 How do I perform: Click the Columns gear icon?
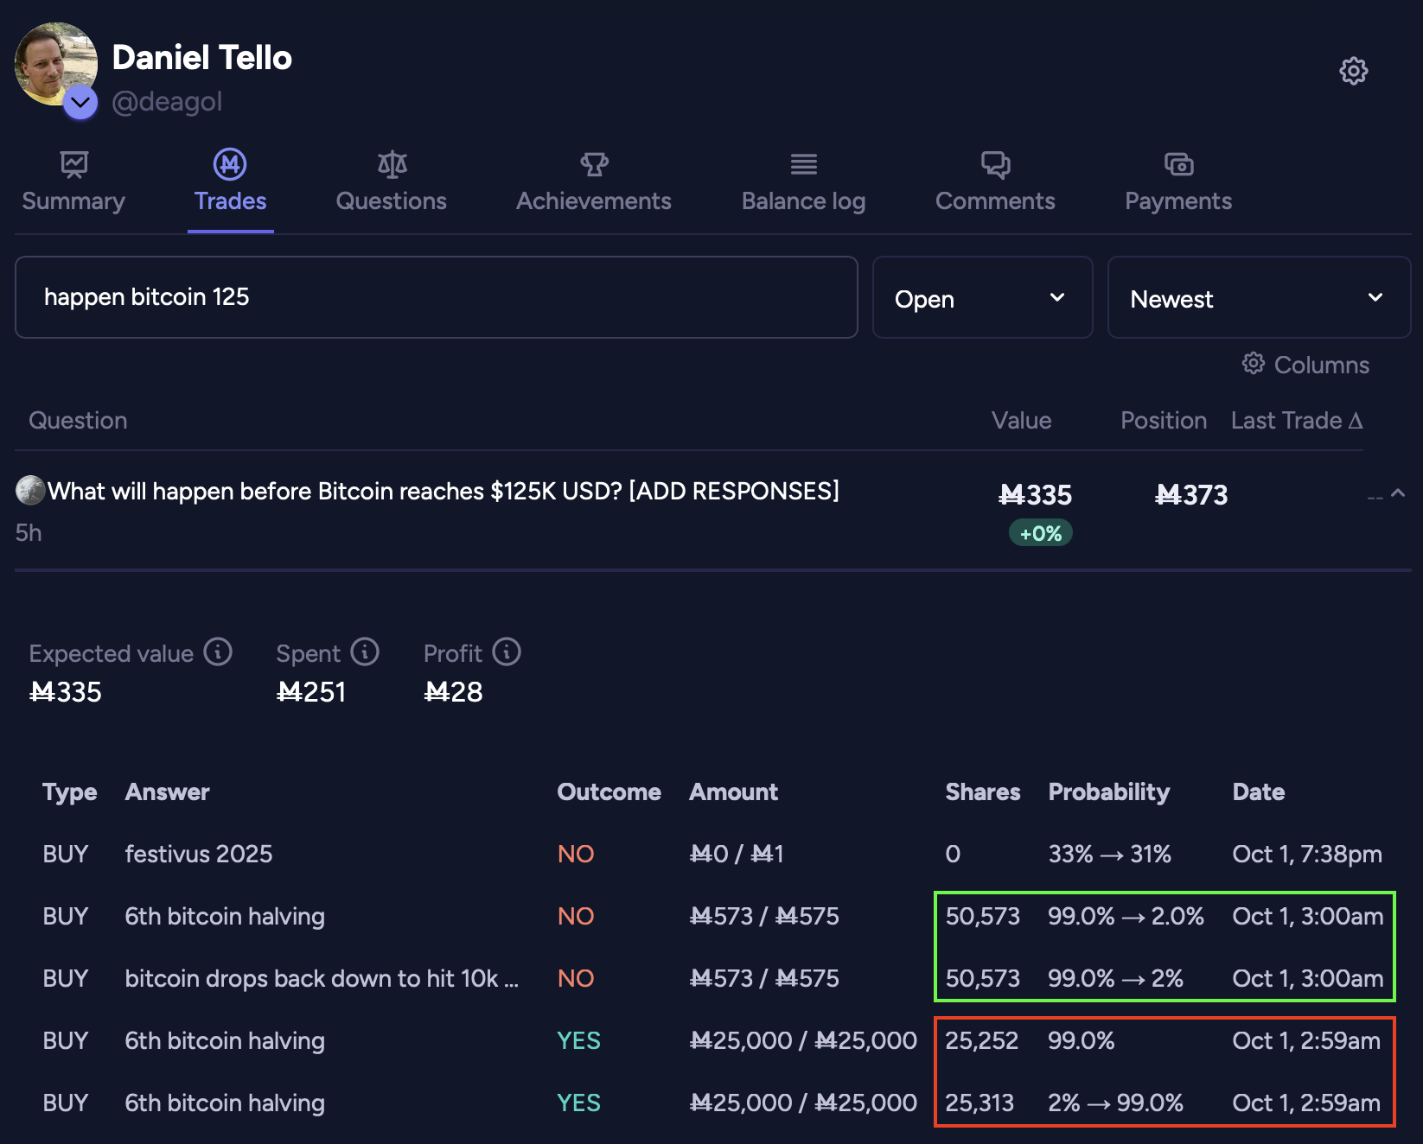(x=1254, y=364)
